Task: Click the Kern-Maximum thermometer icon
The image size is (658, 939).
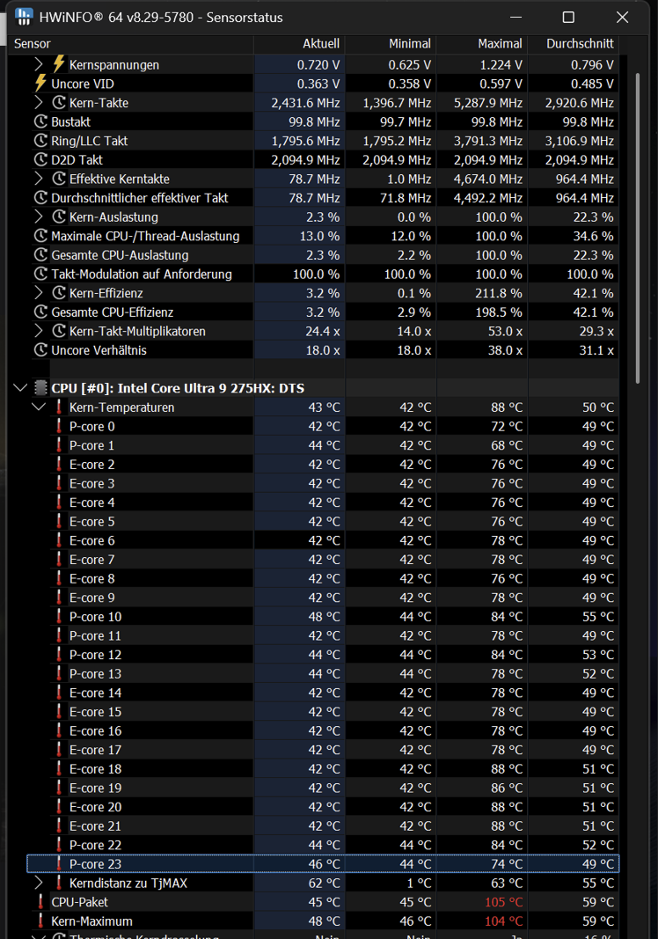Action: pos(40,921)
